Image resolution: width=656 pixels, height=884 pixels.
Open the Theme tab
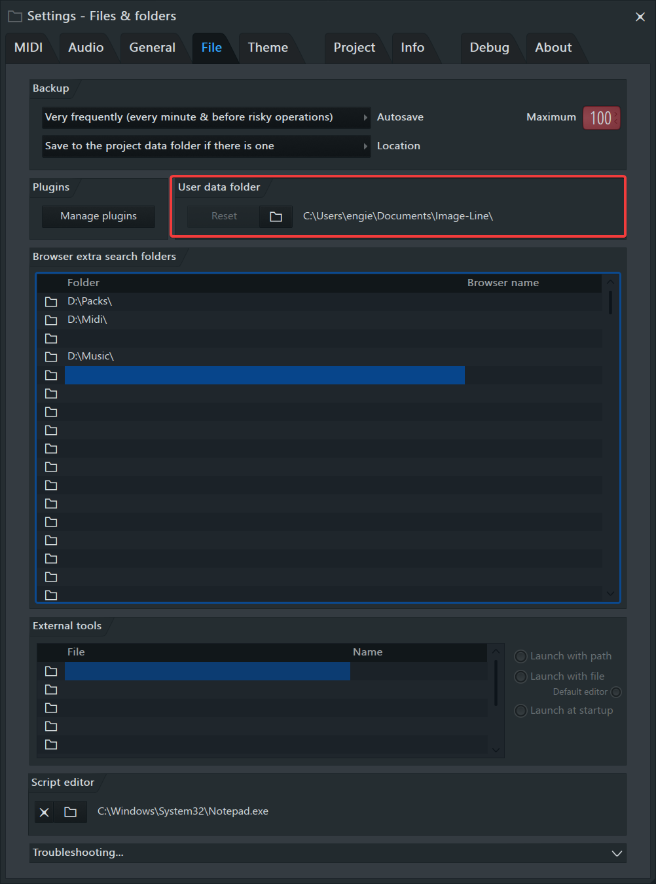pos(268,48)
